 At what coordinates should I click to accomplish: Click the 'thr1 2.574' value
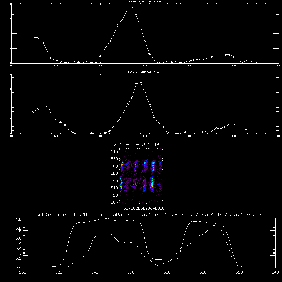tap(139, 215)
